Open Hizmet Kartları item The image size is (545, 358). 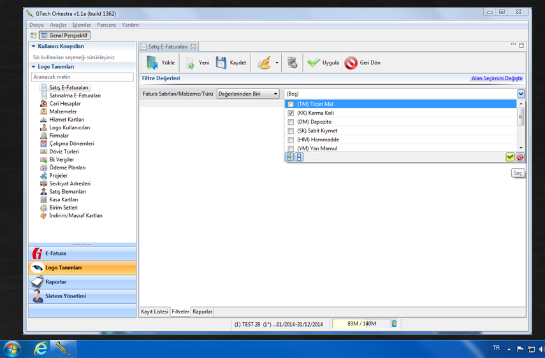[x=66, y=120]
